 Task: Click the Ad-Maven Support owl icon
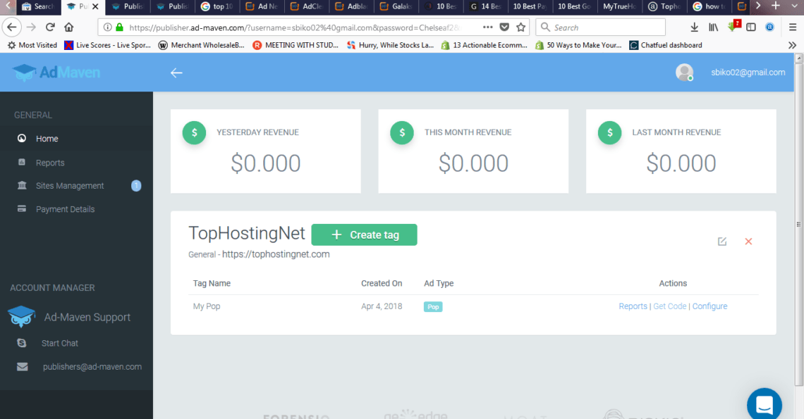tap(21, 317)
